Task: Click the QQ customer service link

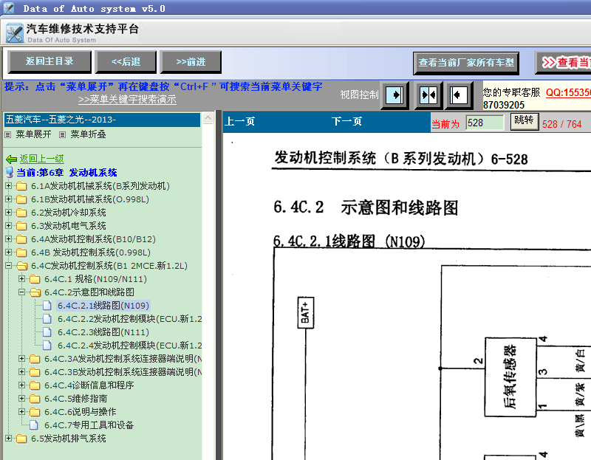Action: click(568, 92)
